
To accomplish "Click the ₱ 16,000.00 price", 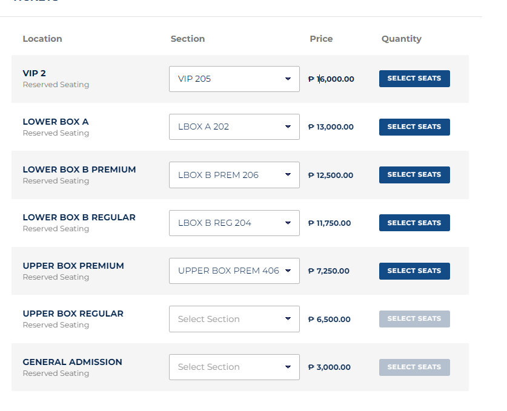I will [331, 79].
